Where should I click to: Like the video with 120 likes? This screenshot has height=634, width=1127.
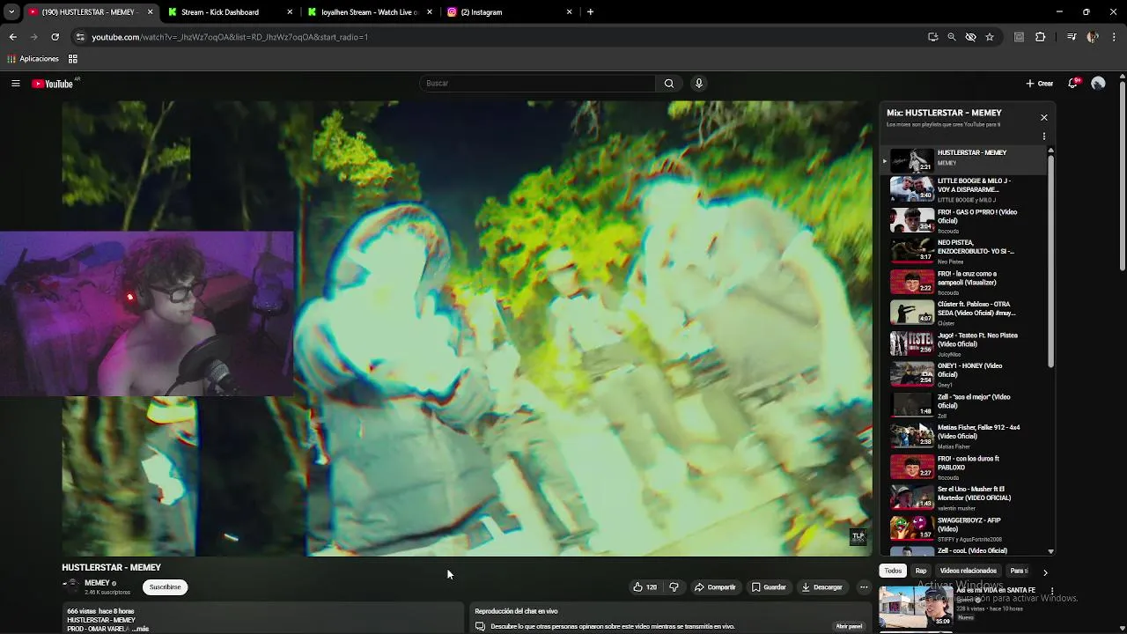(x=645, y=587)
